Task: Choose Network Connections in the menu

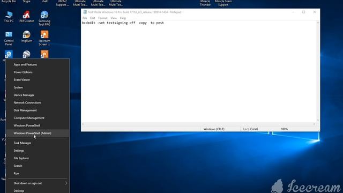Action: tap(38, 102)
